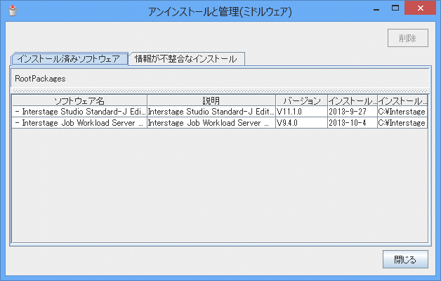Click the 削除 button
The height and width of the screenshot is (281, 441).
coord(407,39)
